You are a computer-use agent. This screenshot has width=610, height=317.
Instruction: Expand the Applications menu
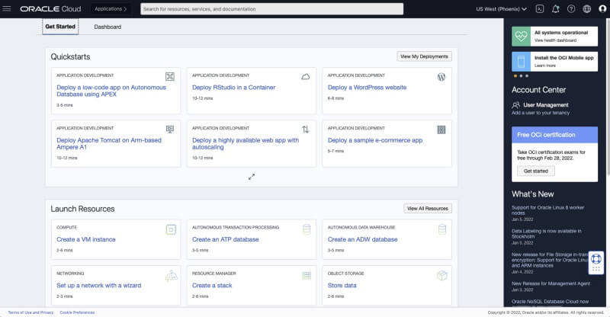pos(111,8)
